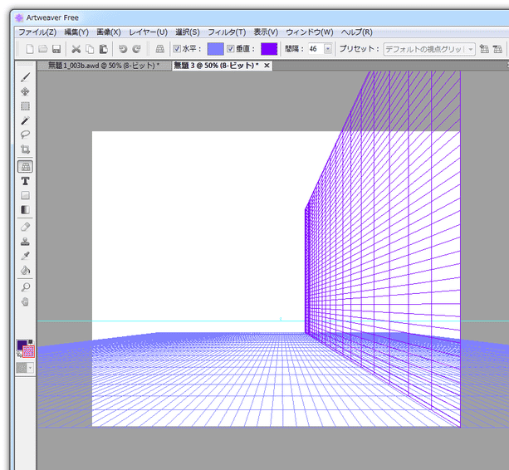The width and height of the screenshot is (509, 470).
Task: Copy using the toolbar copy icon
Action: click(x=90, y=49)
